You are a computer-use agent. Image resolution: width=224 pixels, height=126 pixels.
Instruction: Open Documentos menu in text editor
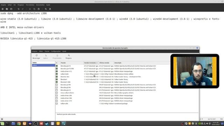pyautogui.click(x=40, y=5)
